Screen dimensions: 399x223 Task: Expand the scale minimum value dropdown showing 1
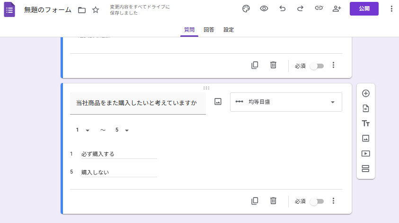82,130
